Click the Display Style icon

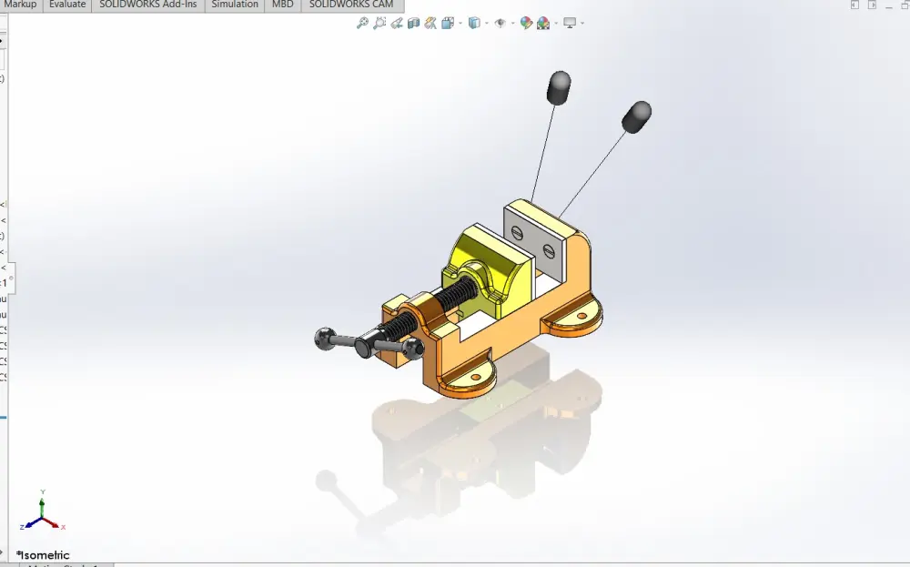pos(474,24)
